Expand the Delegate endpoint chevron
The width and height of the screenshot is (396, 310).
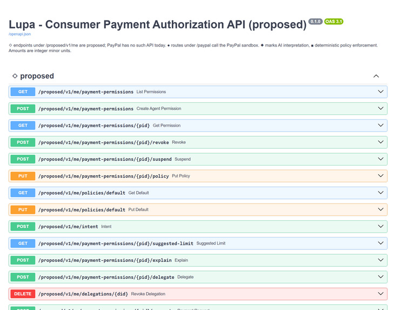click(x=380, y=277)
